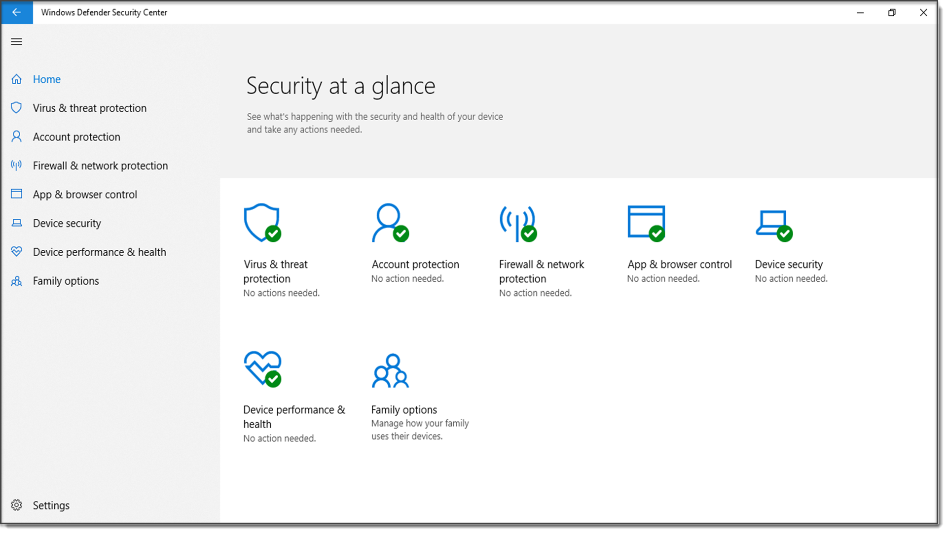
Task: Click the App & browser control tile title
Action: click(680, 265)
